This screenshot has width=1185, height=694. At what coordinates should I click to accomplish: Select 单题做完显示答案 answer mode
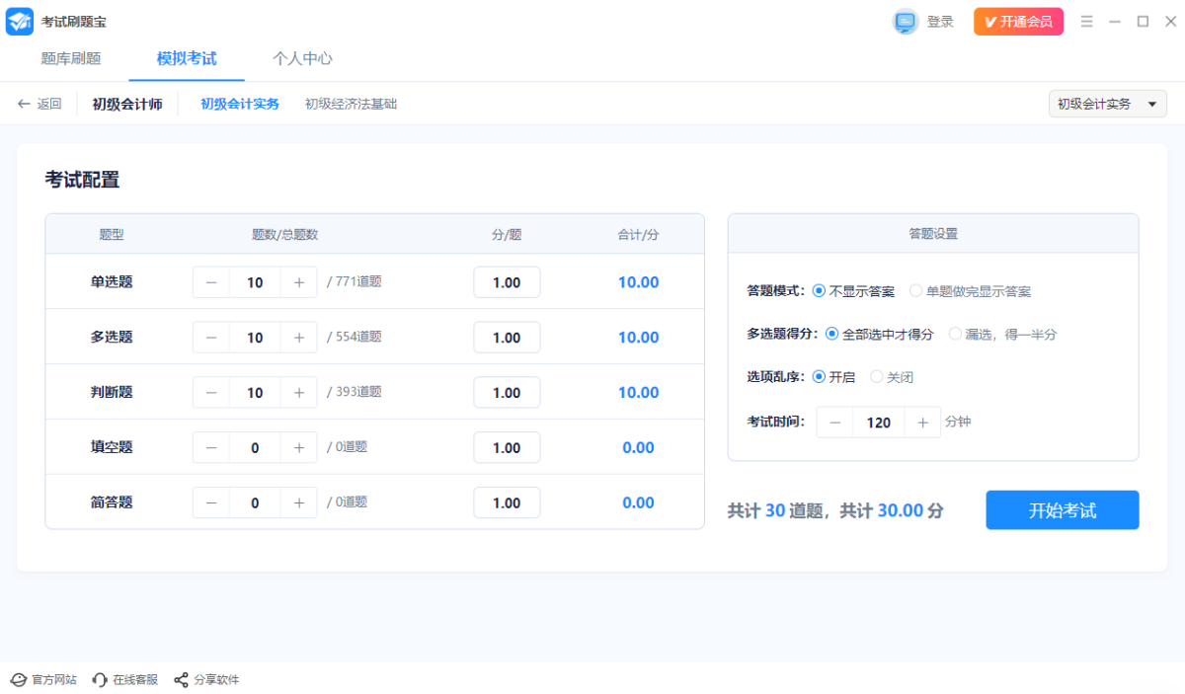pyautogui.click(x=970, y=291)
